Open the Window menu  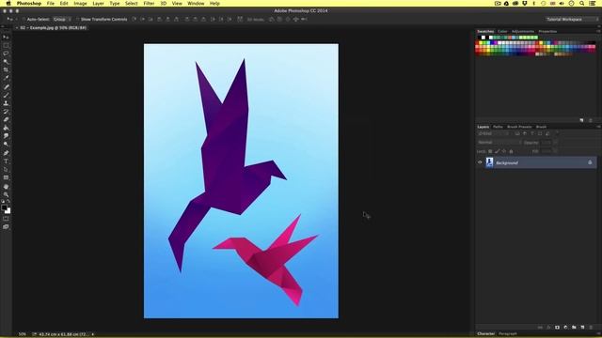point(196,4)
